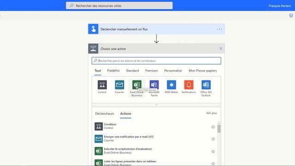Click the François Parlant account name
This screenshot has height=166, width=295.
point(280,6)
